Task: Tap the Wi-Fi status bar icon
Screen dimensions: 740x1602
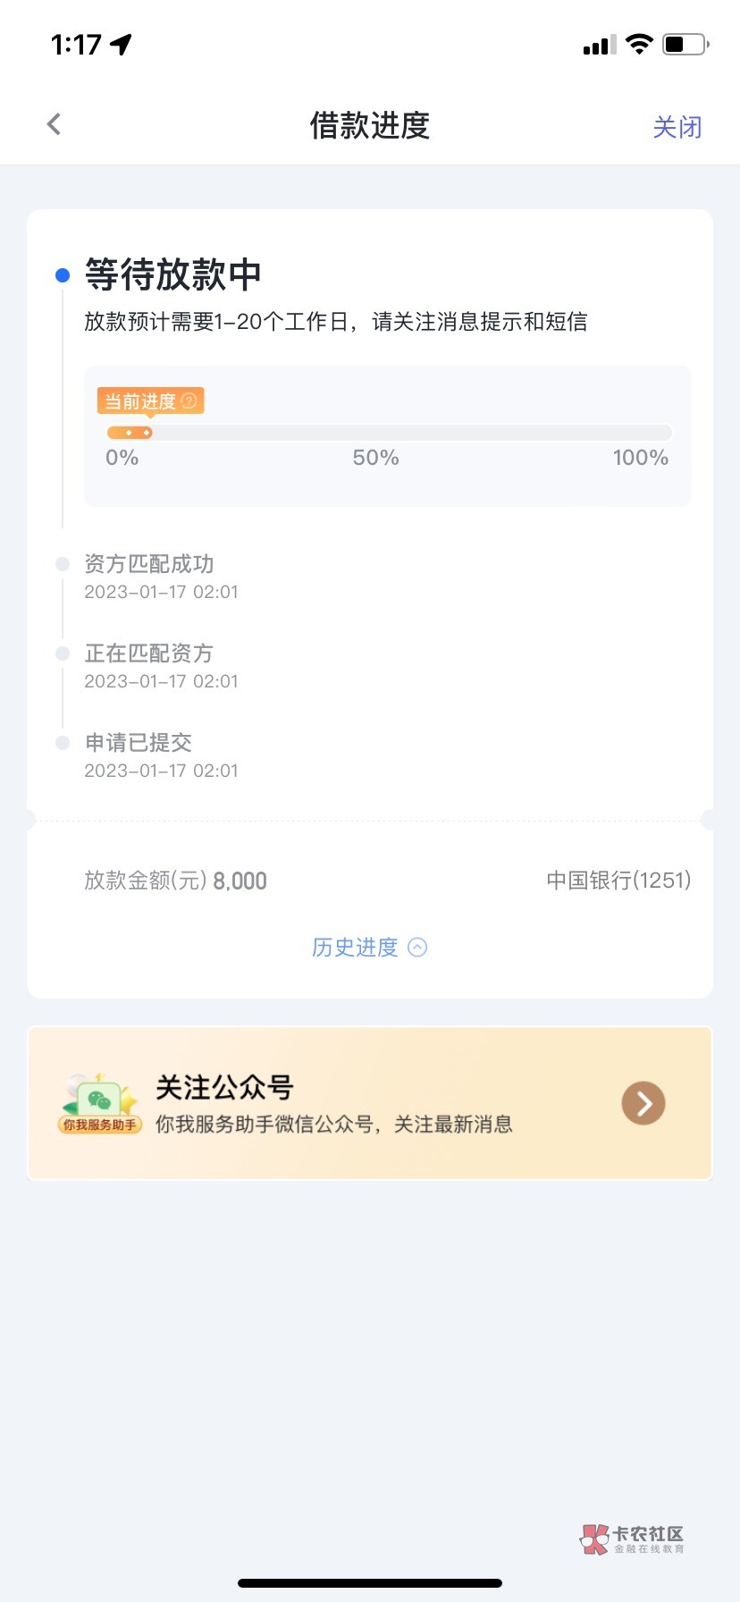Action: 639,44
